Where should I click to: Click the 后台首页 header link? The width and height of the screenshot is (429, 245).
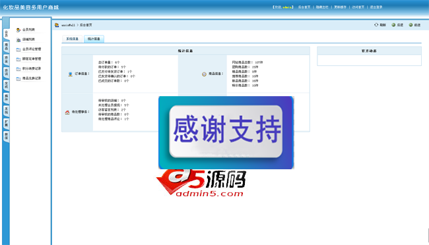304,7
